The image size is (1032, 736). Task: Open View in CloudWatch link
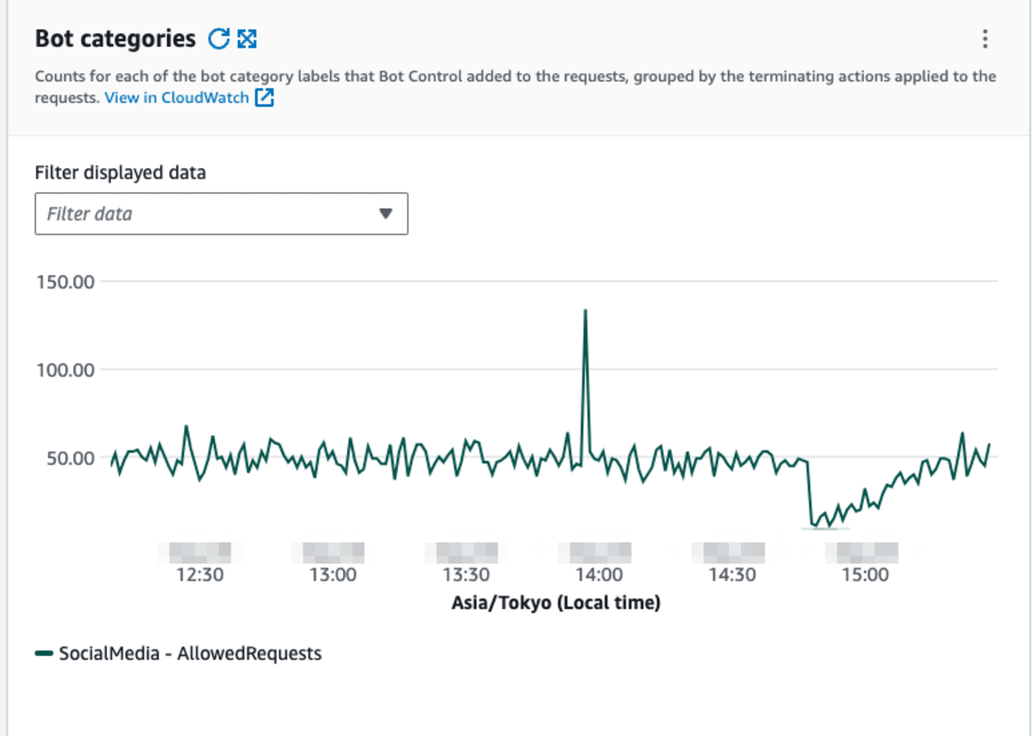point(176,98)
